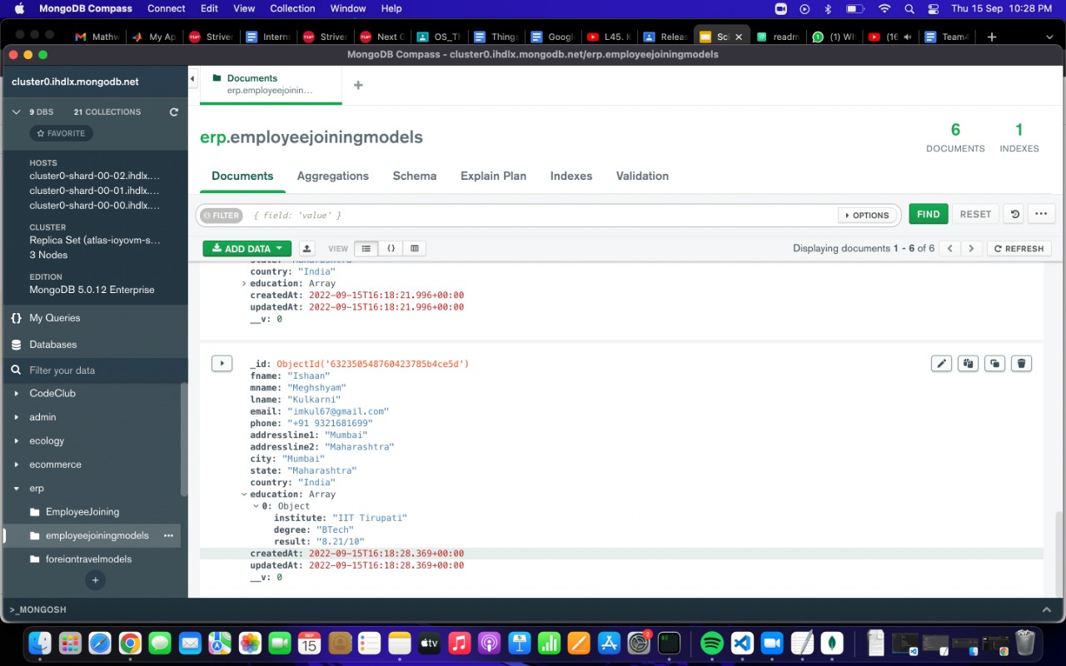Delete the document with the trash icon
Viewport: 1066px width, 666px height.
point(1021,363)
